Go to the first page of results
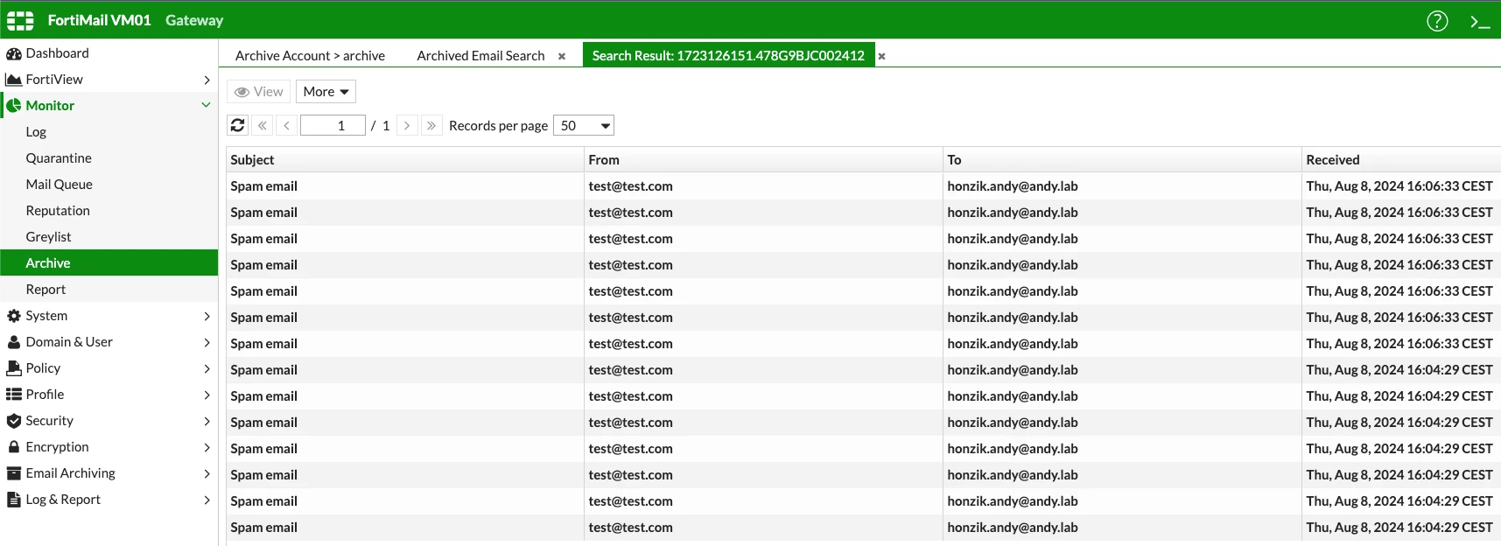 click(263, 125)
